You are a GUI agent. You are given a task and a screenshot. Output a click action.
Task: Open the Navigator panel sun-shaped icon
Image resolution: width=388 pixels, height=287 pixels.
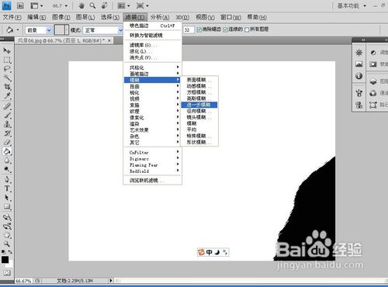[x=359, y=53]
